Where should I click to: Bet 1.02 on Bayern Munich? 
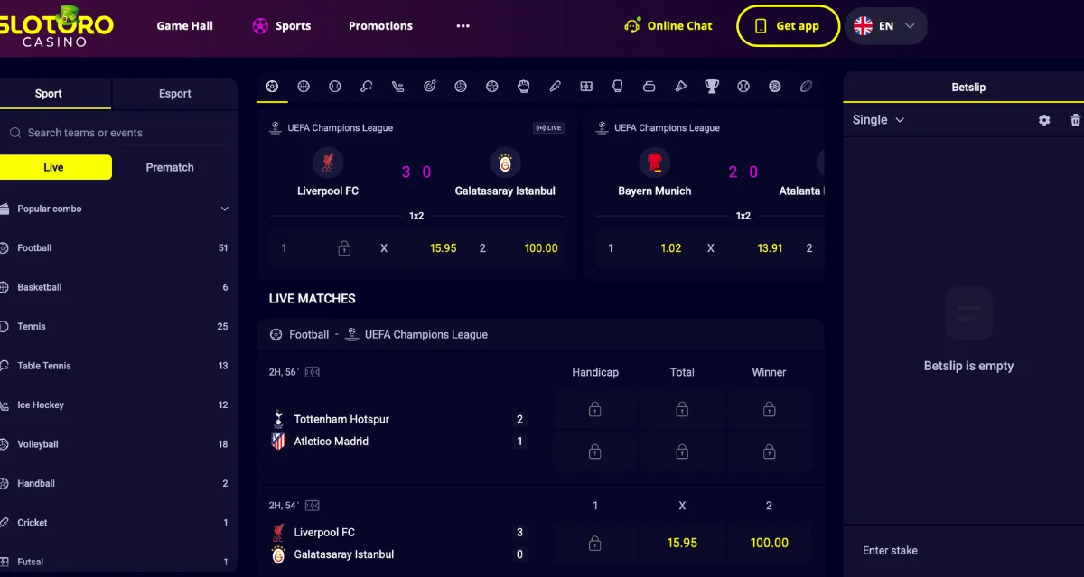tap(646, 248)
